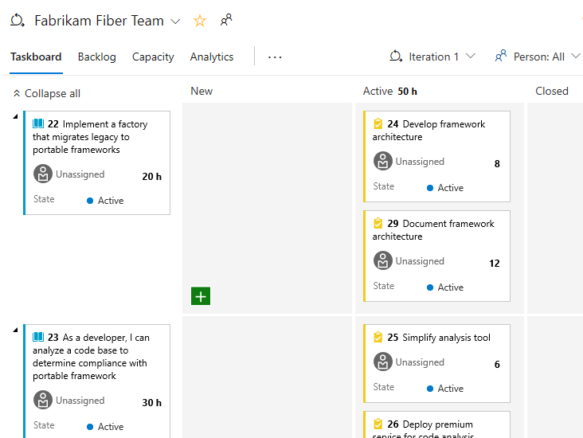
Task: Click remaining hours 12 on task 29
Action: click(x=495, y=264)
